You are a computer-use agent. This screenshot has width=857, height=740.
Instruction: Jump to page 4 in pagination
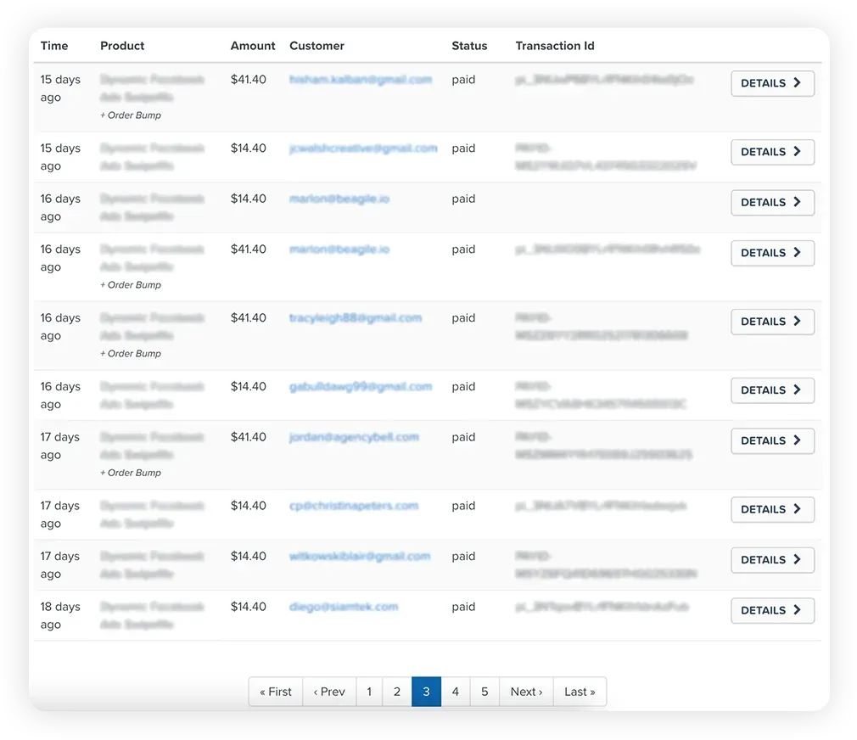coord(456,692)
